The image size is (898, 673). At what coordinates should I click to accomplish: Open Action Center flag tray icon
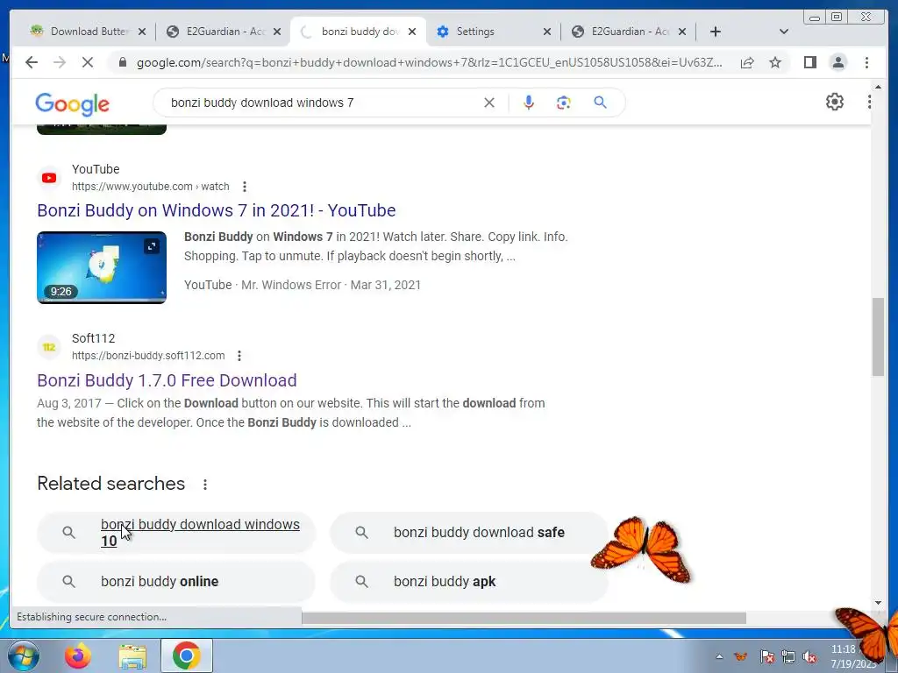766,656
